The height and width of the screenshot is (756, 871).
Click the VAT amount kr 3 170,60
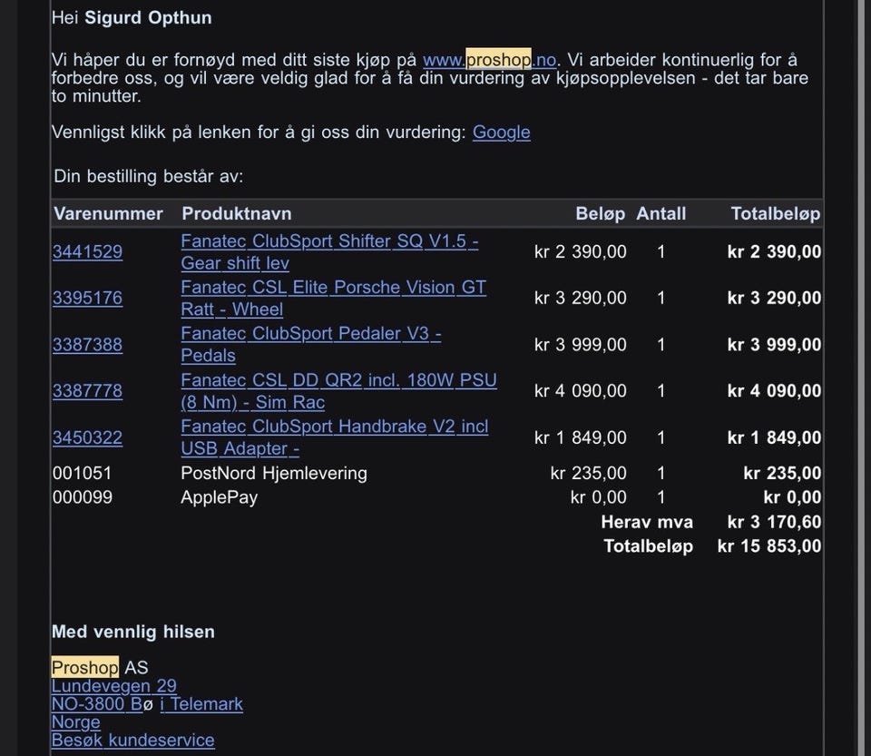(x=774, y=522)
